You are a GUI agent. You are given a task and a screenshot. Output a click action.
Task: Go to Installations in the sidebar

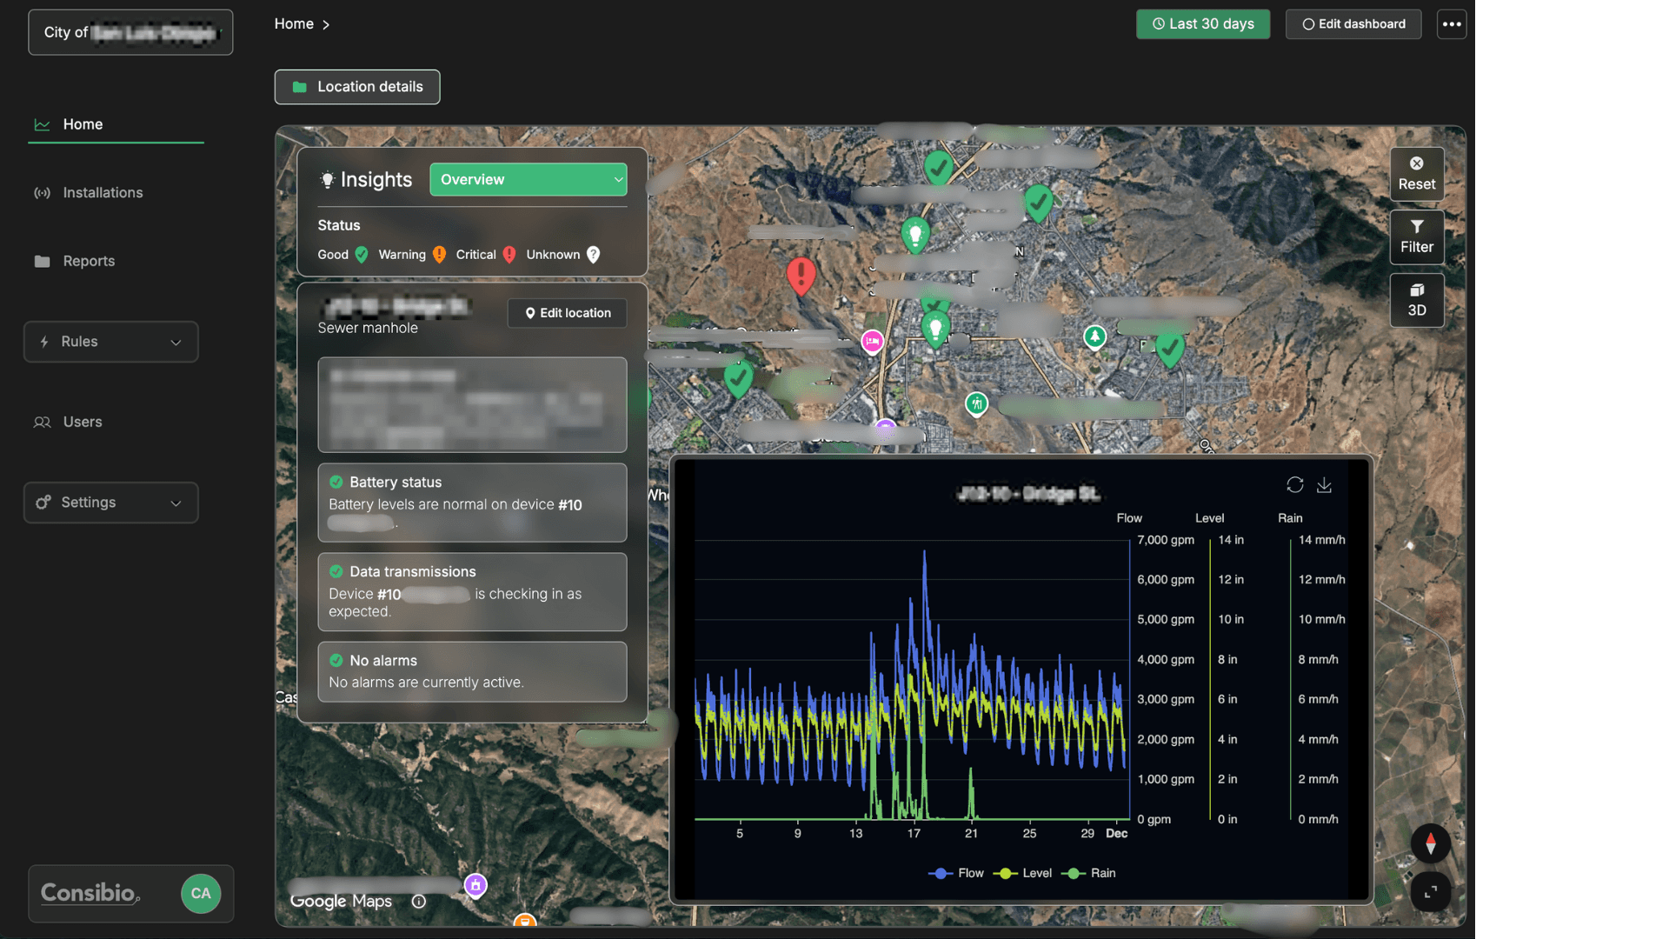[x=103, y=193]
